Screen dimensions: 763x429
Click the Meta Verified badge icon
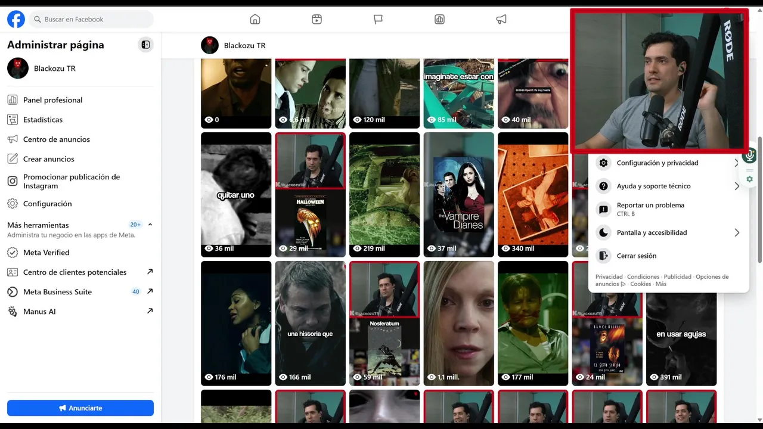click(13, 253)
